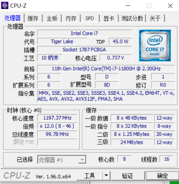Open the SPD tab

90,18
